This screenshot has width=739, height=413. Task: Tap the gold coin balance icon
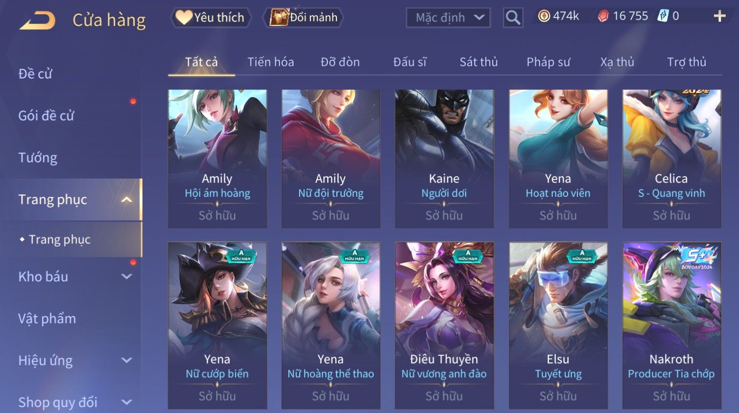coord(544,16)
